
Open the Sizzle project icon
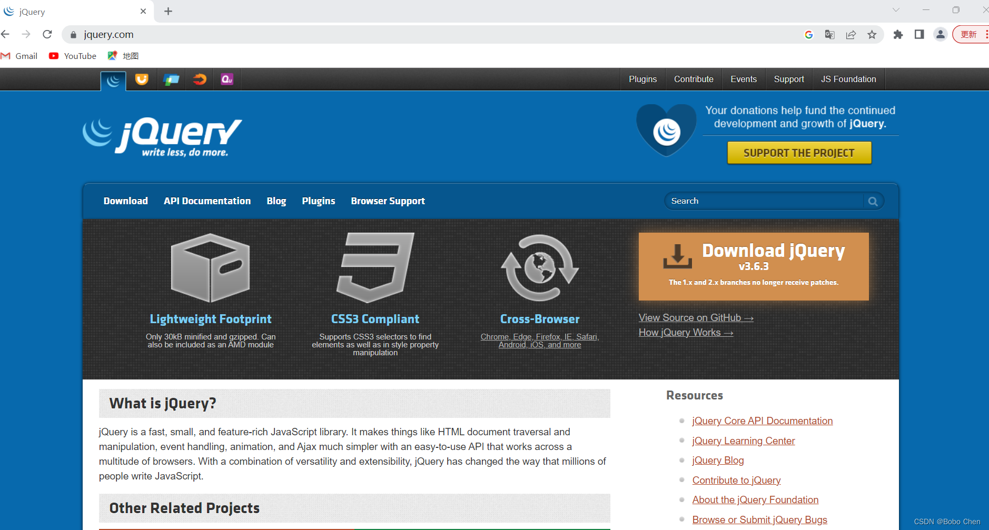200,79
